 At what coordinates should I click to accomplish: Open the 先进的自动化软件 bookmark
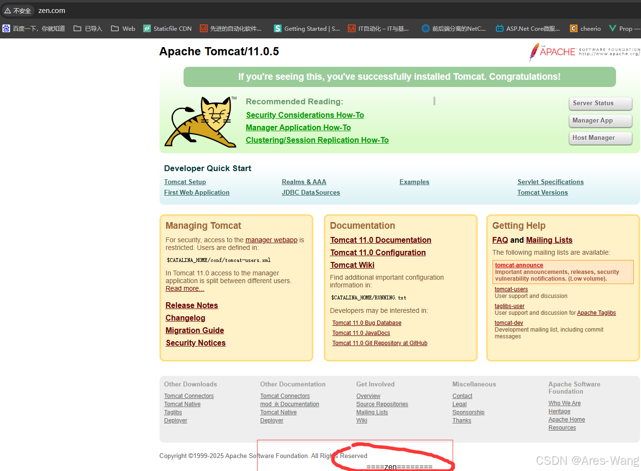[x=231, y=28]
